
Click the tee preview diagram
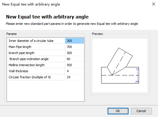click(x=120, y=65)
